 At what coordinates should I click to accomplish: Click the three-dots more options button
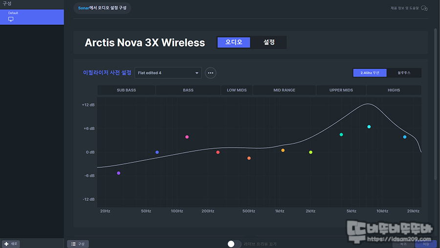click(x=210, y=73)
